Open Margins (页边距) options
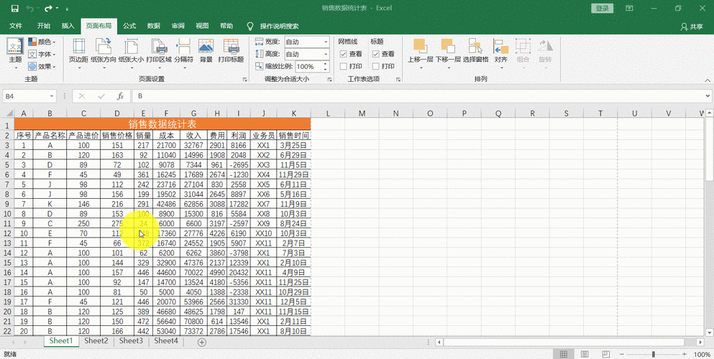714x359 pixels. (78, 53)
